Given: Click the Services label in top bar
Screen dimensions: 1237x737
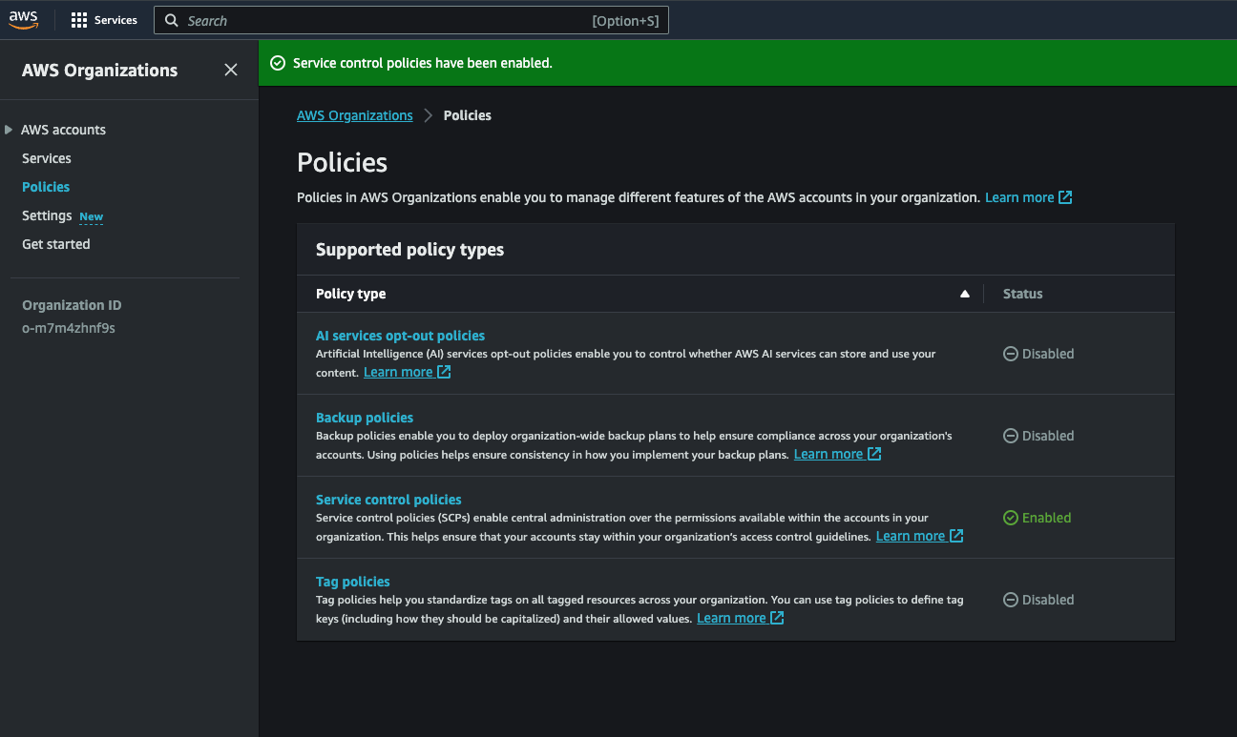Looking at the screenshot, I should 115,20.
